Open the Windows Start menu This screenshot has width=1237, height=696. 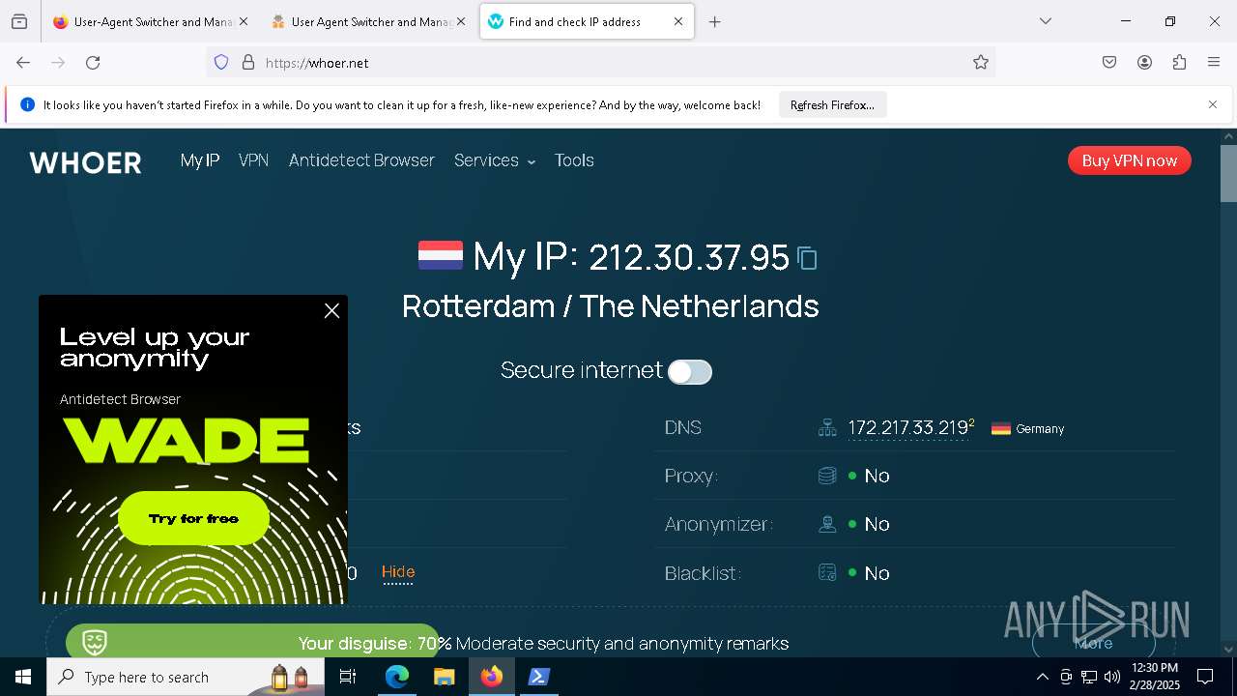(x=23, y=677)
